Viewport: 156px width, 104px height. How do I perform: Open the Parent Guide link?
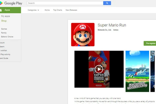click(4, 58)
